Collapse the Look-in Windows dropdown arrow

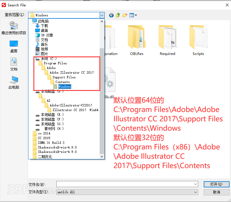(x=102, y=15)
